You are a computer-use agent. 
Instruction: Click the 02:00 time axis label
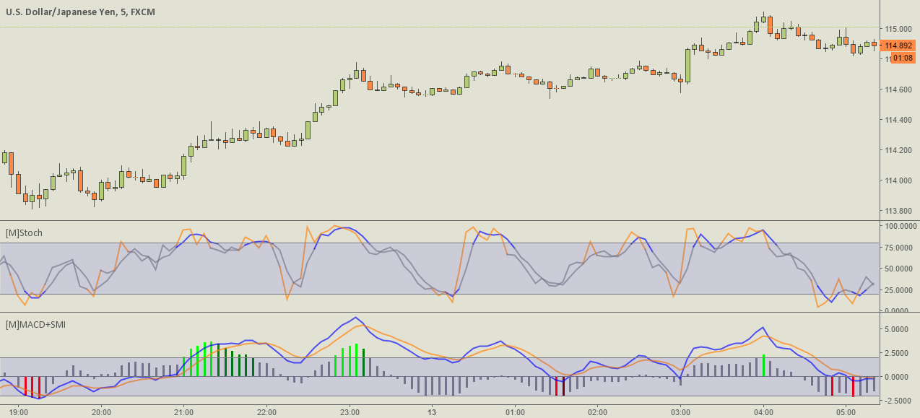[597, 413]
